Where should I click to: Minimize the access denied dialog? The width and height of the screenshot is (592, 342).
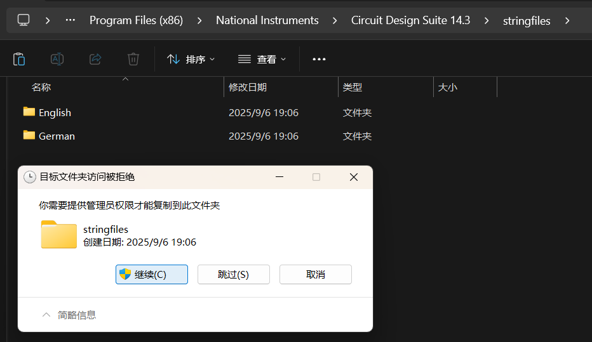(x=279, y=177)
